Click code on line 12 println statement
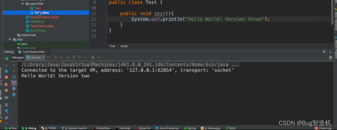This screenshot has height=130, width=337. [x=200, y=19]
